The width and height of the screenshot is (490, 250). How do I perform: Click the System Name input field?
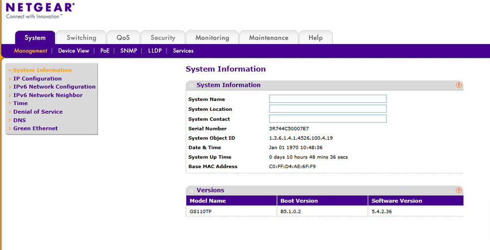click(x=328, y=99)
